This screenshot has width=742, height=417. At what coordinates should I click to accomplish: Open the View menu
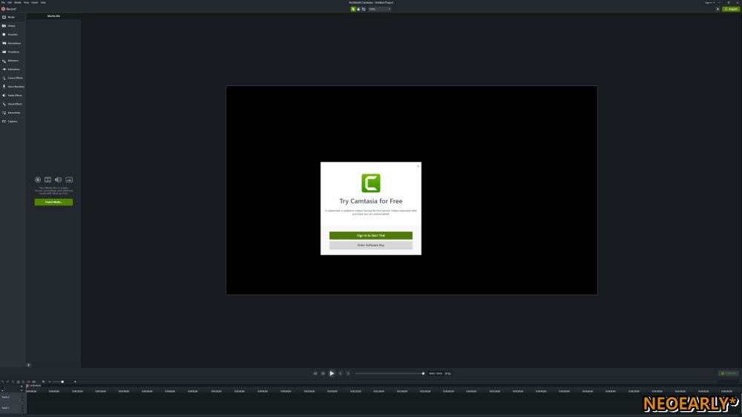pos(26,2)
